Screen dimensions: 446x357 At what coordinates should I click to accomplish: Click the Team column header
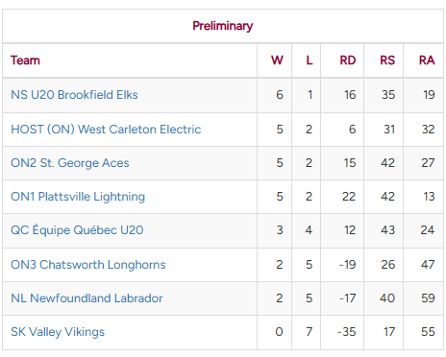click(x=25, y=60)
